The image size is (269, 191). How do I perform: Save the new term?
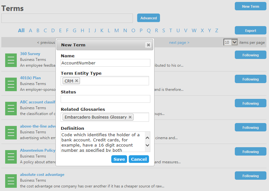point(119,159)
